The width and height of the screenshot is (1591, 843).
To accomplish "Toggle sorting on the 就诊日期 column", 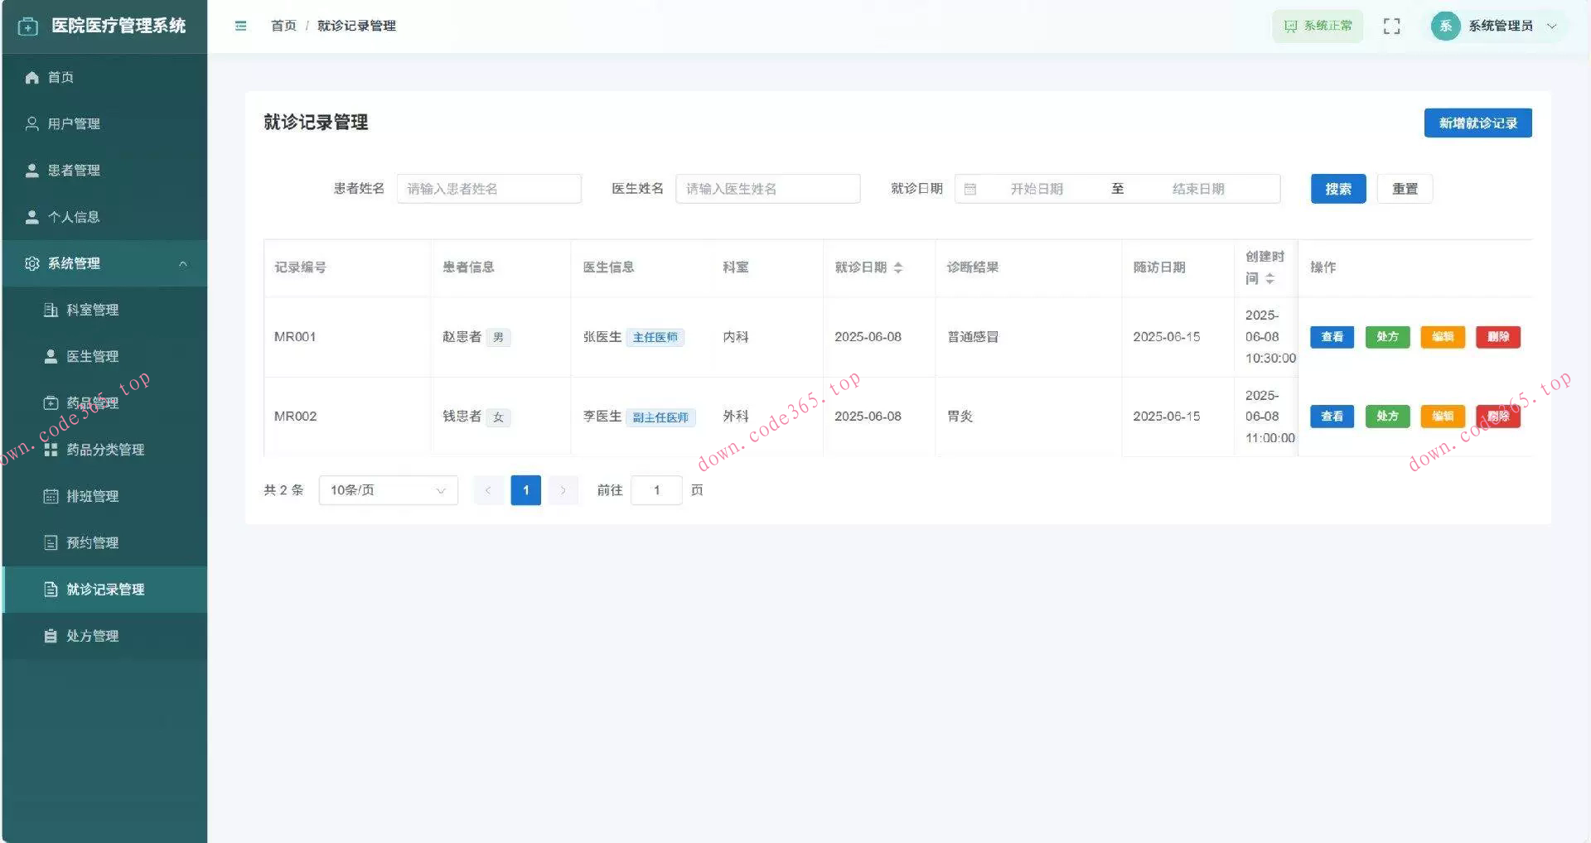I will [x=898, y=267].
